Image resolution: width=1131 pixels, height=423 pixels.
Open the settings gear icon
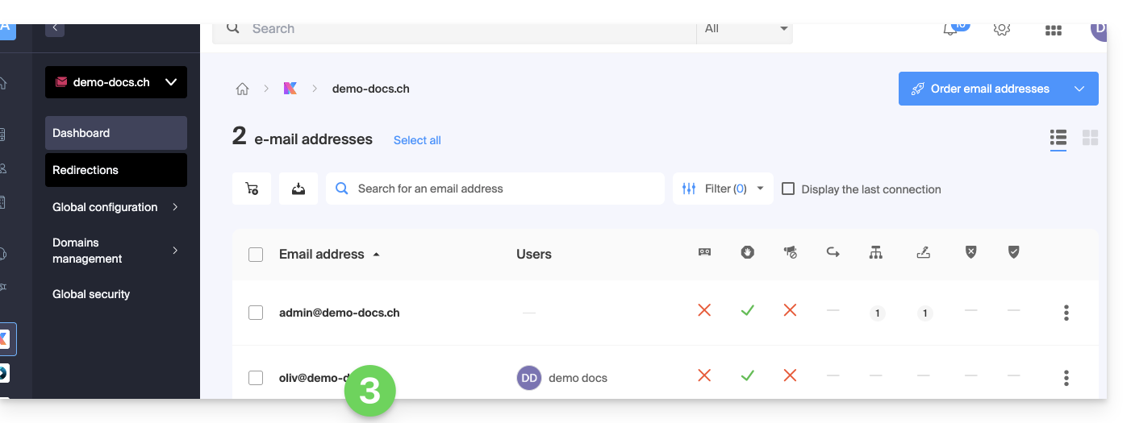click(1002, 29)
